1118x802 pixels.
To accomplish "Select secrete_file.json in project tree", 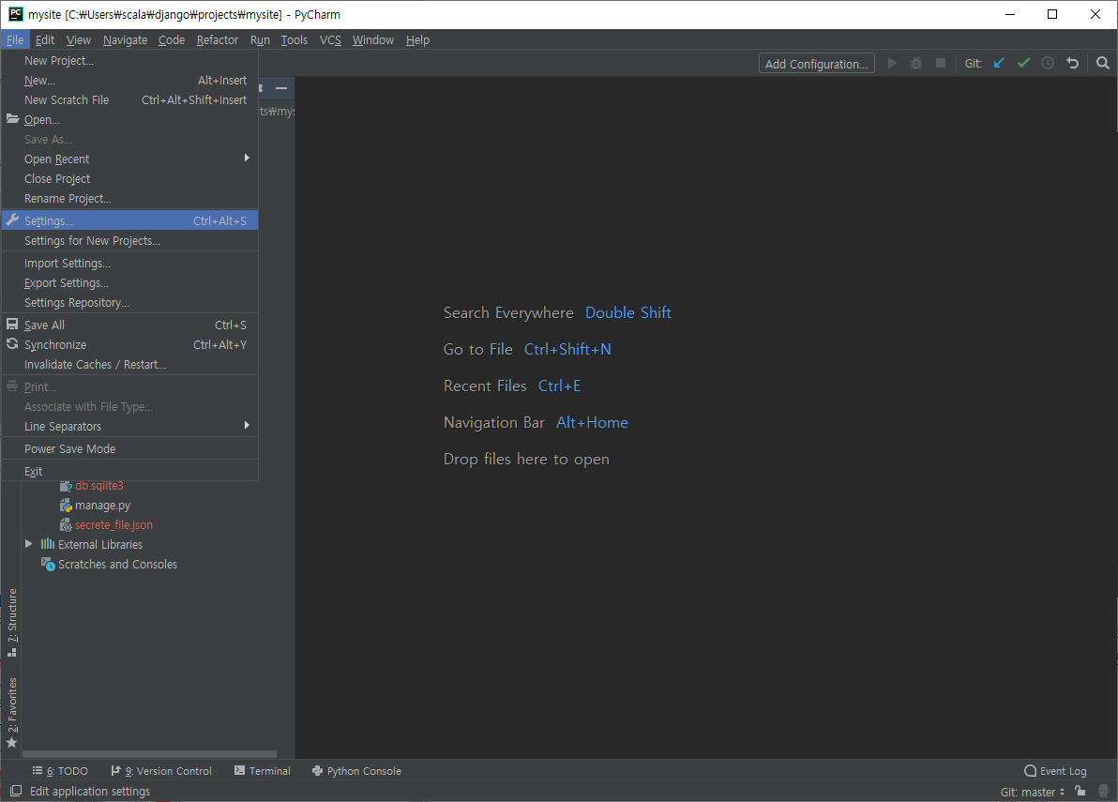I will (x=114, y=525).
